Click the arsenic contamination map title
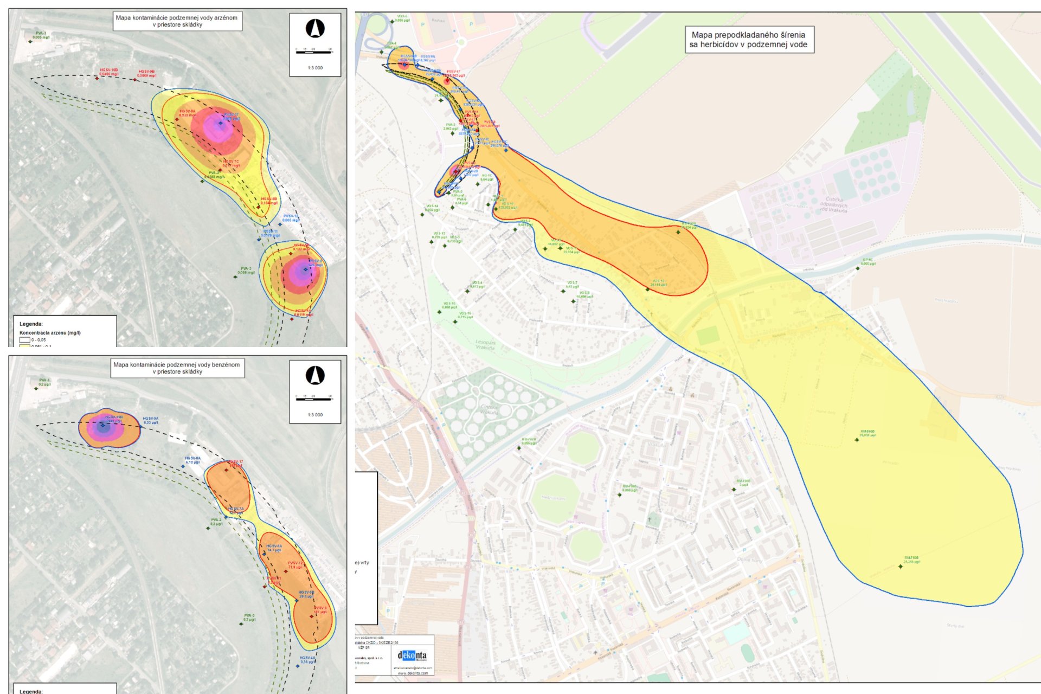 [176, 21]
